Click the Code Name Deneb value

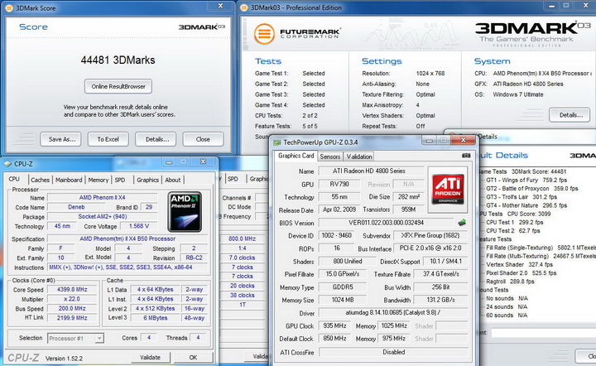click(x=76, y=207)
